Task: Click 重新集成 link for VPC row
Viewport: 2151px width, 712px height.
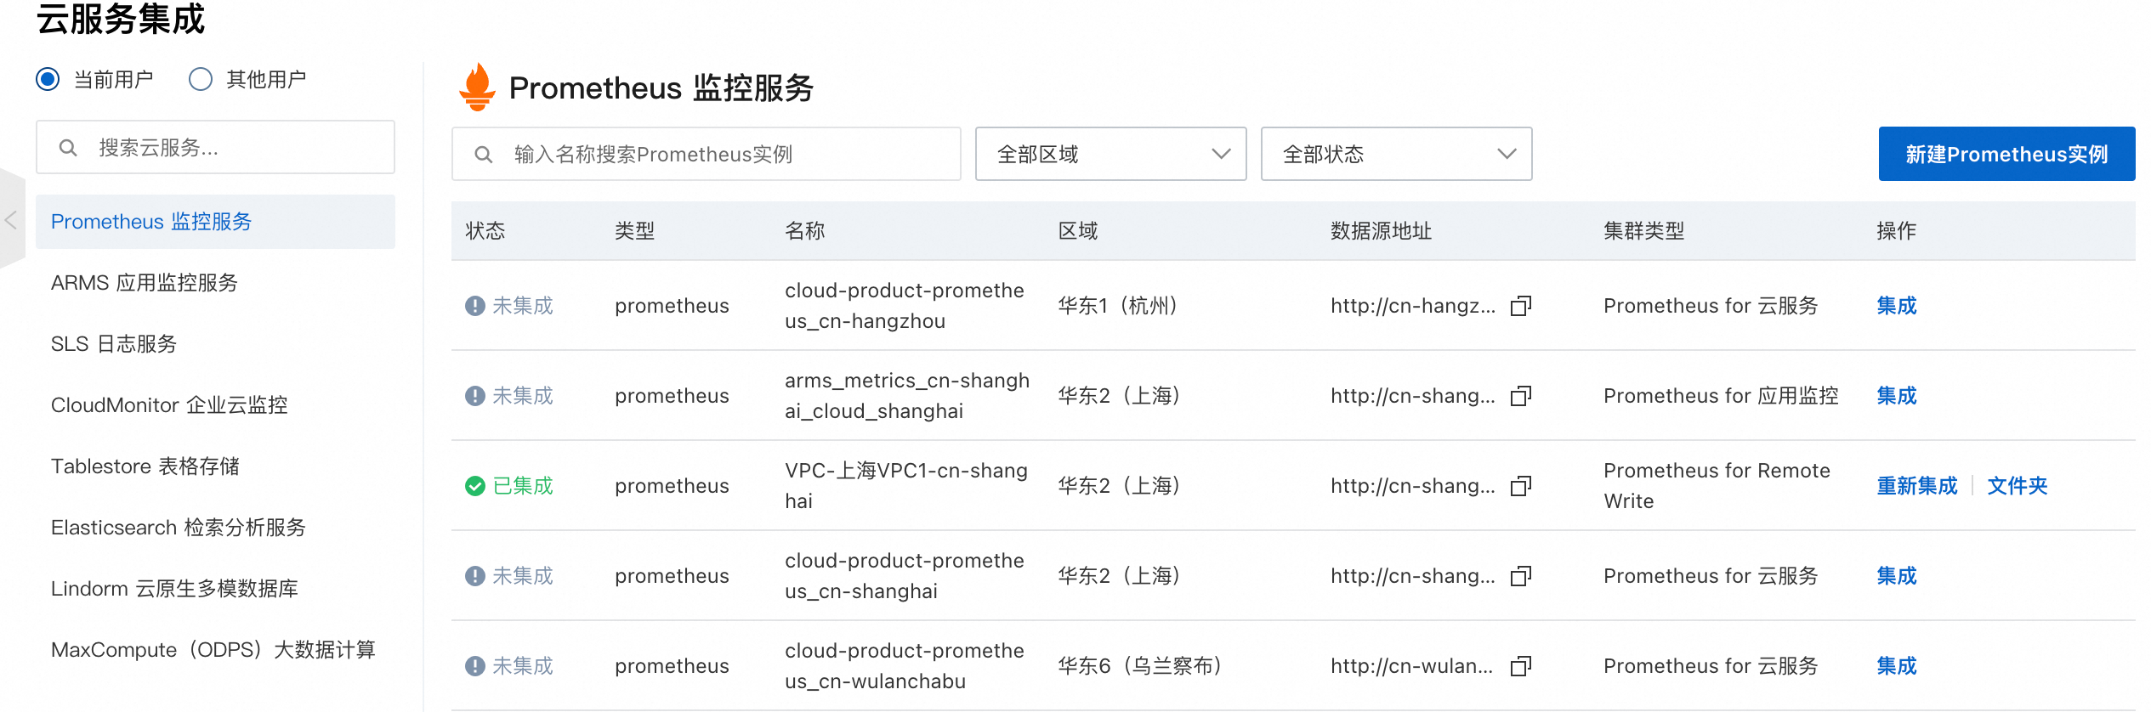Action: tap(1916, 486)
